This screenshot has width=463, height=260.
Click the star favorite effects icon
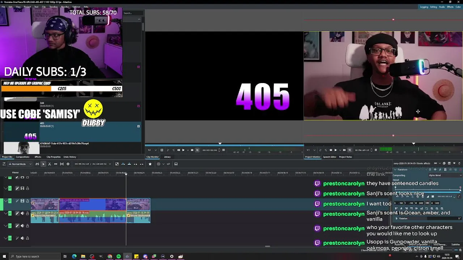[150, 164]
